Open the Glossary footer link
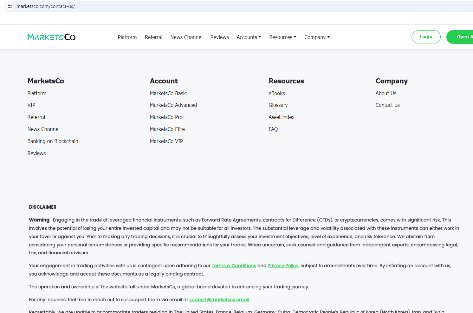The image size is (473, 313). pos(278,105)
